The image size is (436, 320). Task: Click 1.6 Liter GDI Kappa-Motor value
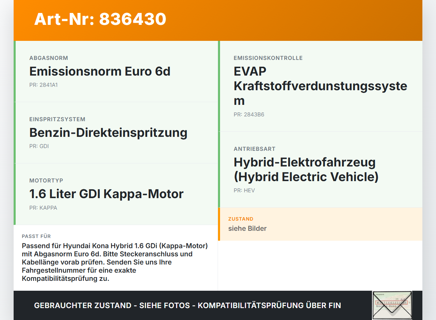click(x=106, y=194)
